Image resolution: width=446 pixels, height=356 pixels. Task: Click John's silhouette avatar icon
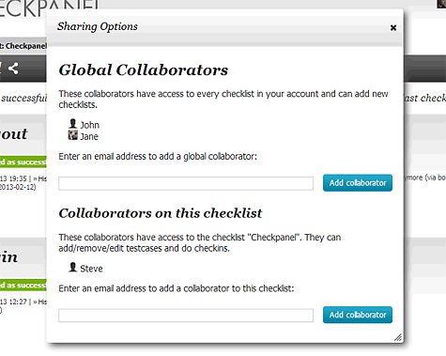tap(72, 124)
